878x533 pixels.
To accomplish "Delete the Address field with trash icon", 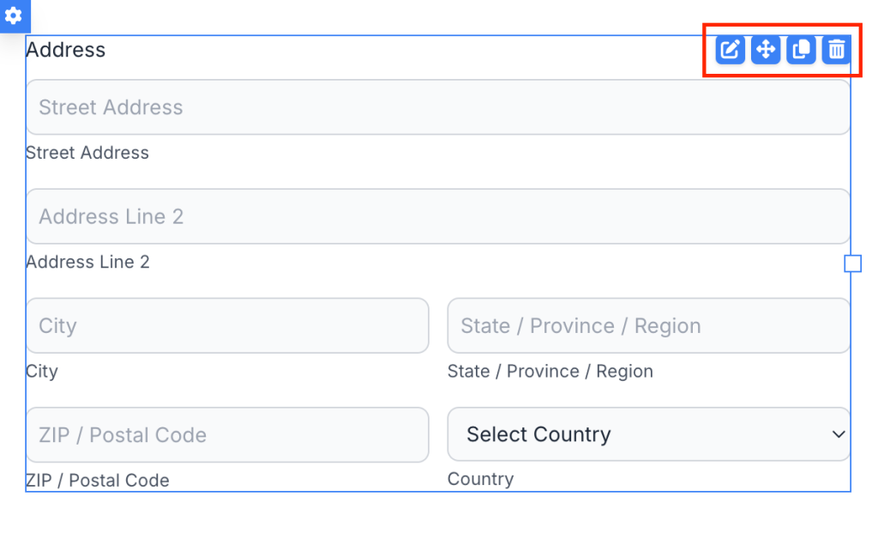I will (836, 51).
